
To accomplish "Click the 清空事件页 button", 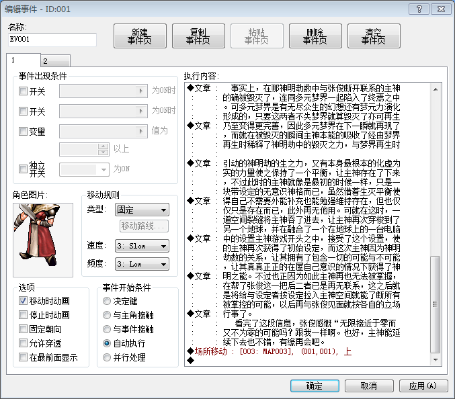I will coord(374,36).
